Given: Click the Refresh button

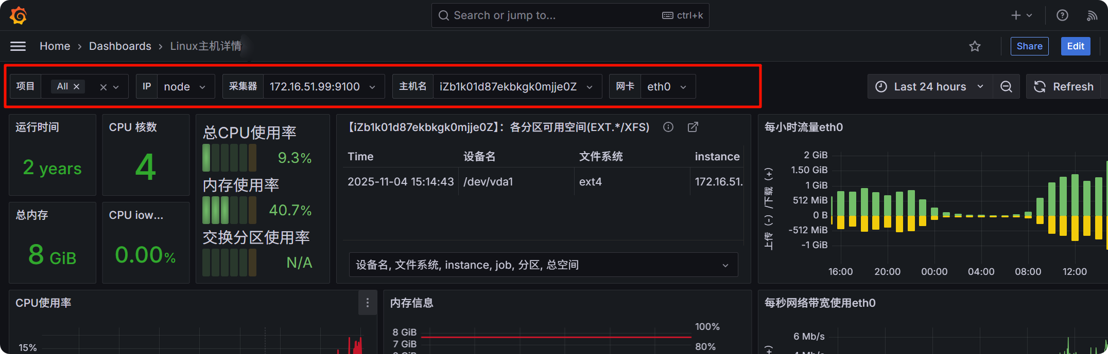Looking at the screenshot, I should pos(1064,86).
